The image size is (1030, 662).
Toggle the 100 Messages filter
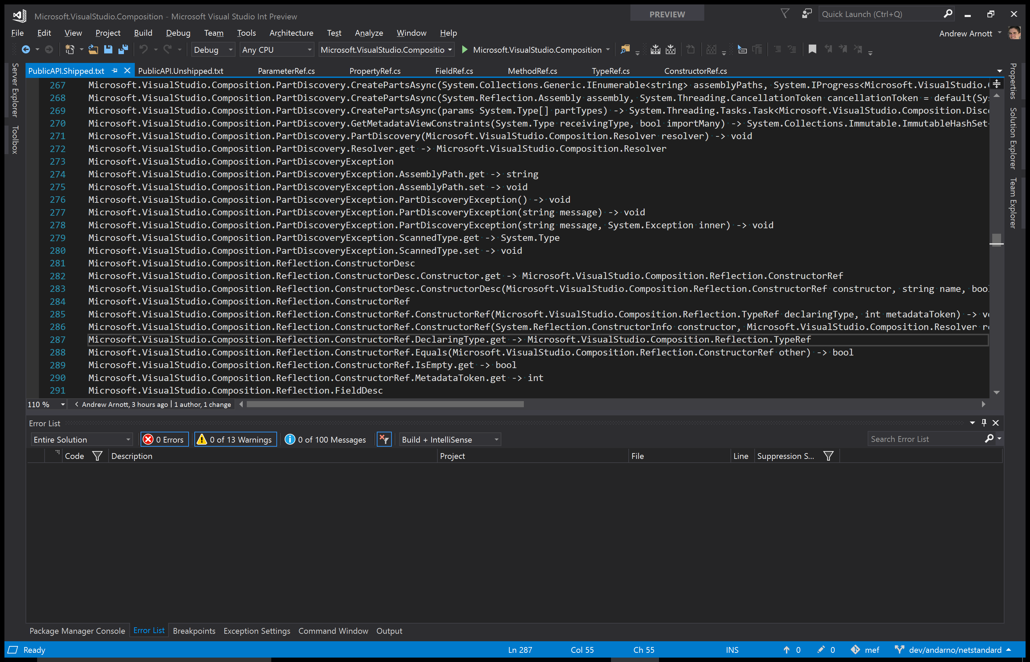pyautogui.click(x=325, y=439)
